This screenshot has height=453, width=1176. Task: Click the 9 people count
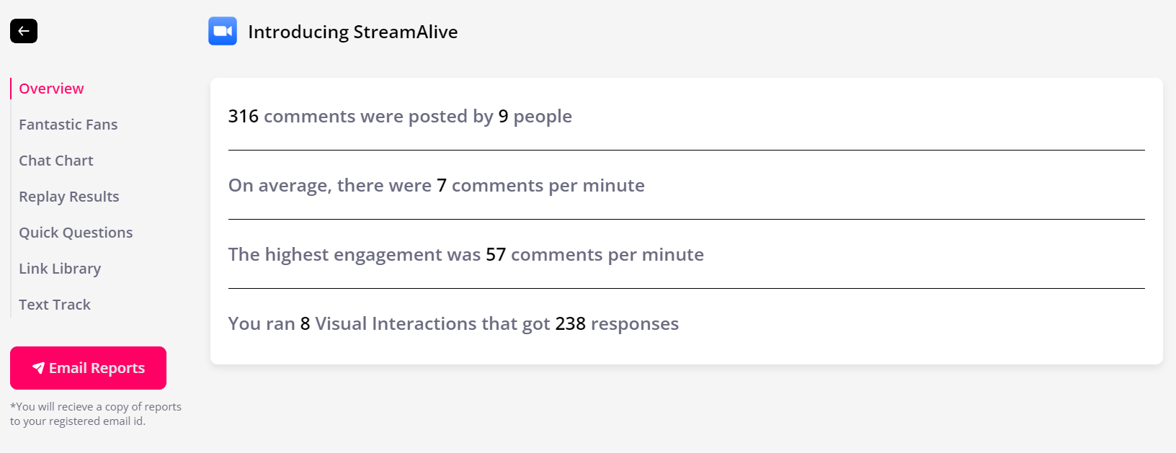[x=504, y=117]
